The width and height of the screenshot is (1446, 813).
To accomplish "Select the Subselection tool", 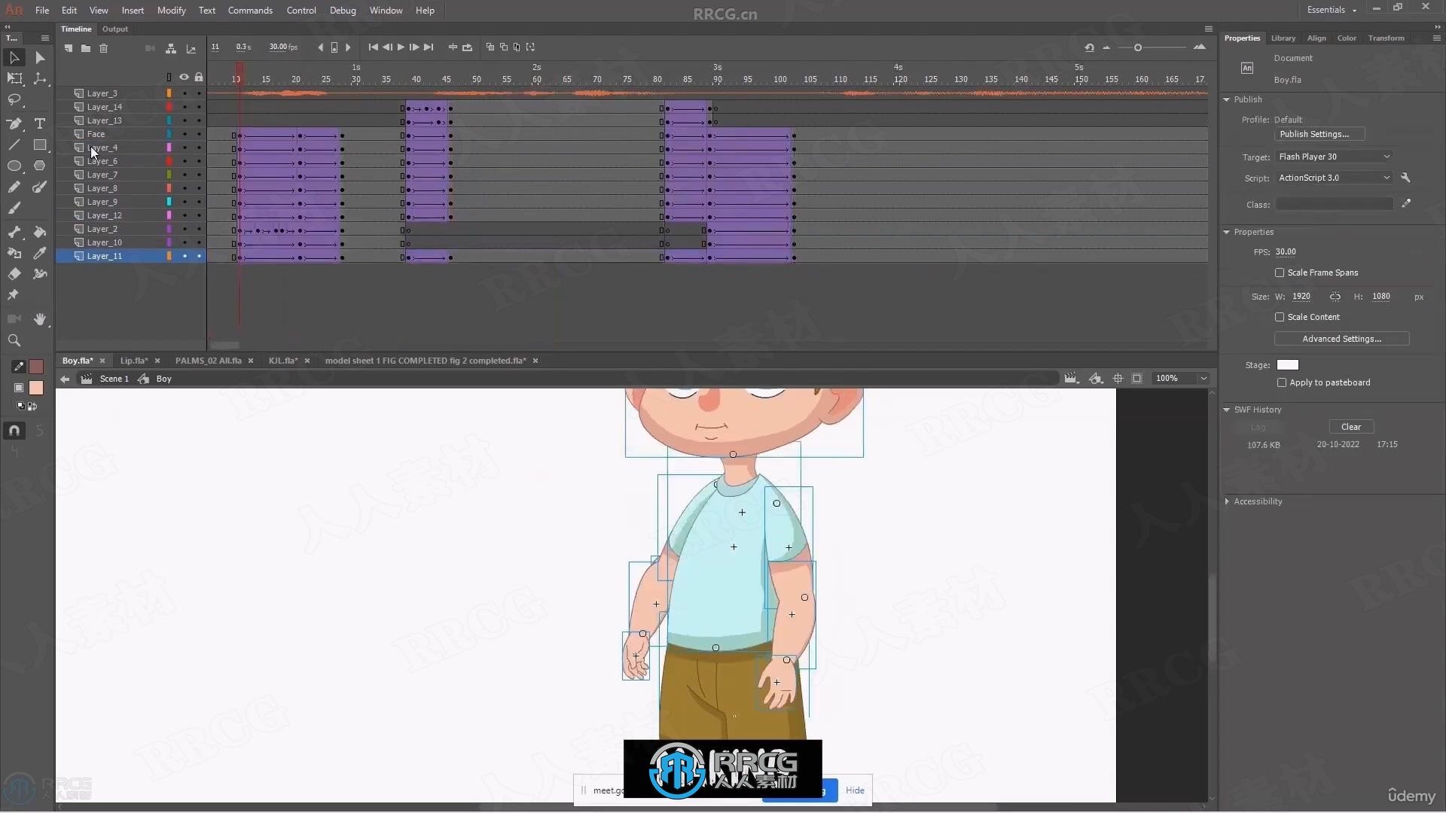I will click(x=40, y=58).
